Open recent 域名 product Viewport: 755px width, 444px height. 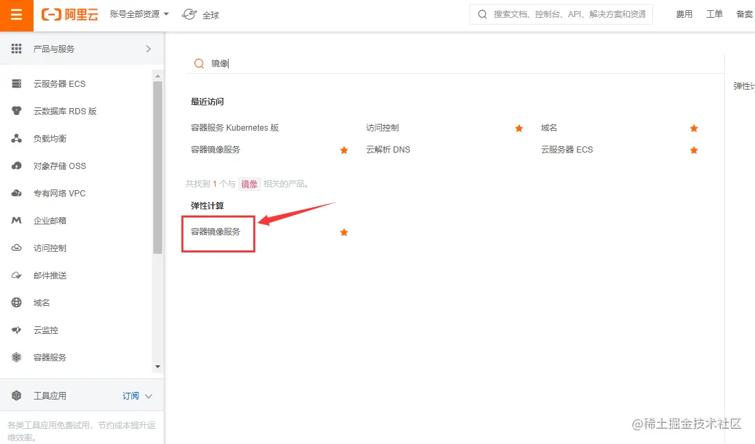549,128
